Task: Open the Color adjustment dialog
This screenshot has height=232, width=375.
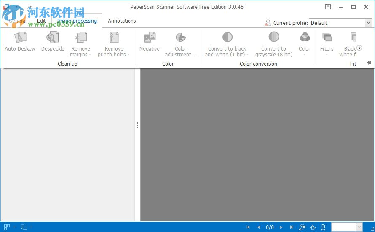Action: [x=181, y=45]
